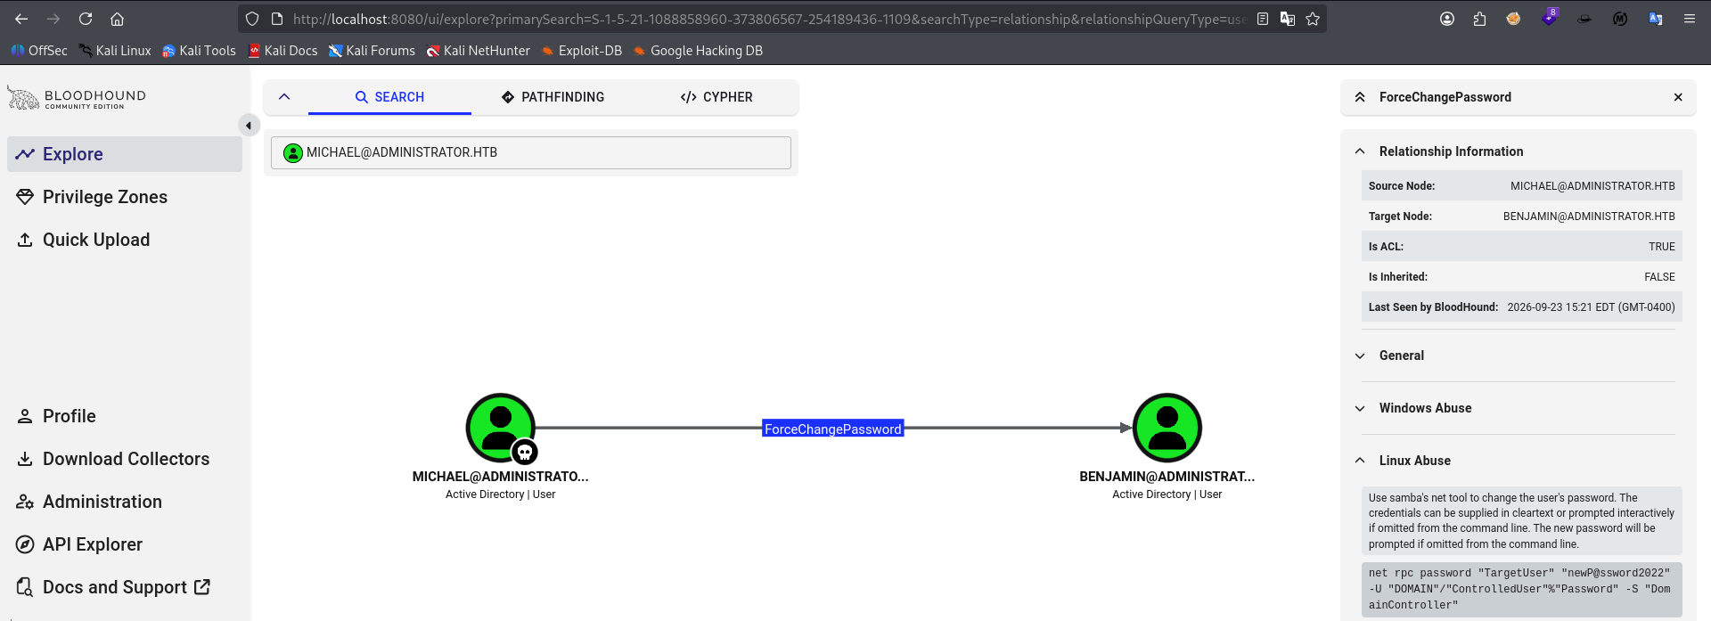Image resolution: width=1711 pixels, height=621 pixels.
Task: Select the ForceChangePassword edge label
Action: pyautogui.click(x=833, y=429)
